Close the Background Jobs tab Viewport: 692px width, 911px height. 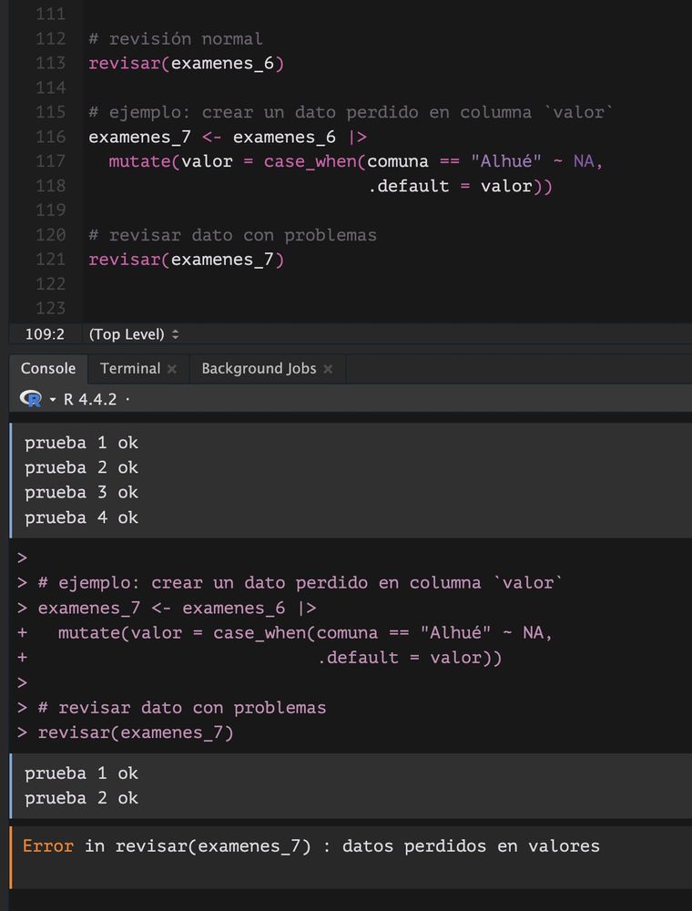328,369
